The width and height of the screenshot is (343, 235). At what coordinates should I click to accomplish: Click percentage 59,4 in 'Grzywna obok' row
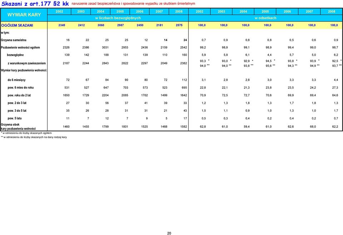pyautogui.click(x=247, y=126)
